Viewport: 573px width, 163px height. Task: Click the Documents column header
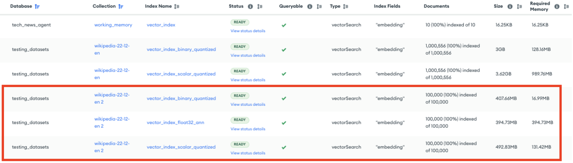pyautogui.click(x=436, y=6)
